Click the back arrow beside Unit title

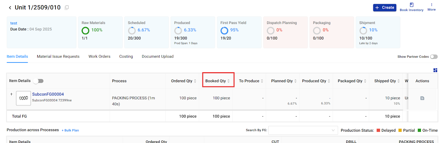pos(10,8)
